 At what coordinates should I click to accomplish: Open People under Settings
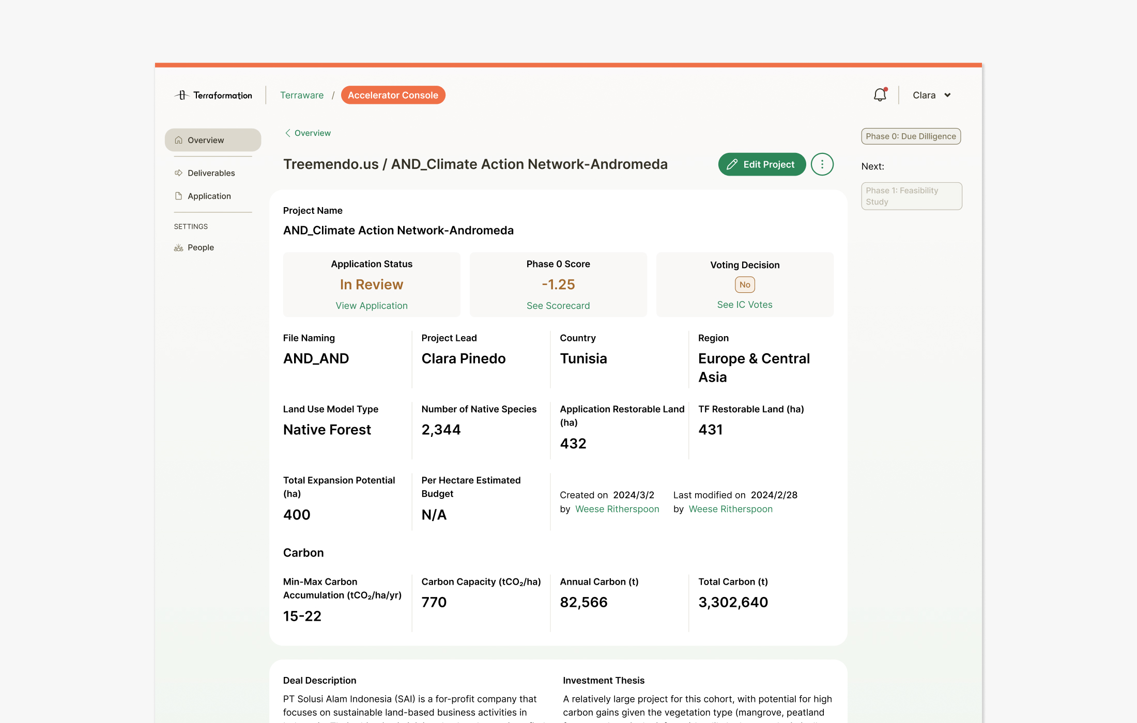click(x=201, y=248)
